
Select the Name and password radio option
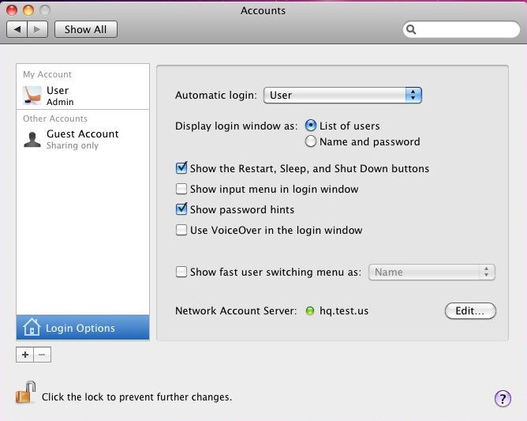pos(311,141)
